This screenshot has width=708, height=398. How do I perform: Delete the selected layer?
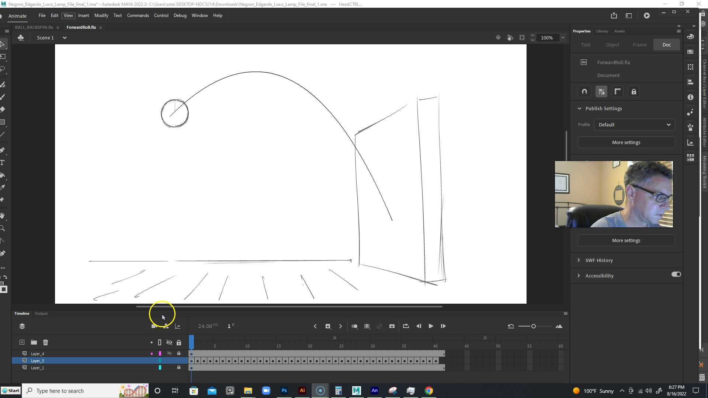[45, 342]
